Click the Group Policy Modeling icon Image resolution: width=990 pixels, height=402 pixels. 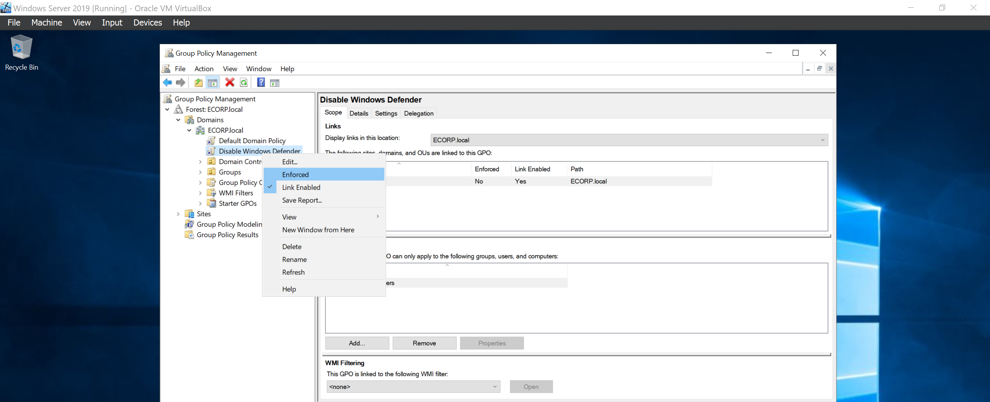pyautogui.click(x=190, y=224)
